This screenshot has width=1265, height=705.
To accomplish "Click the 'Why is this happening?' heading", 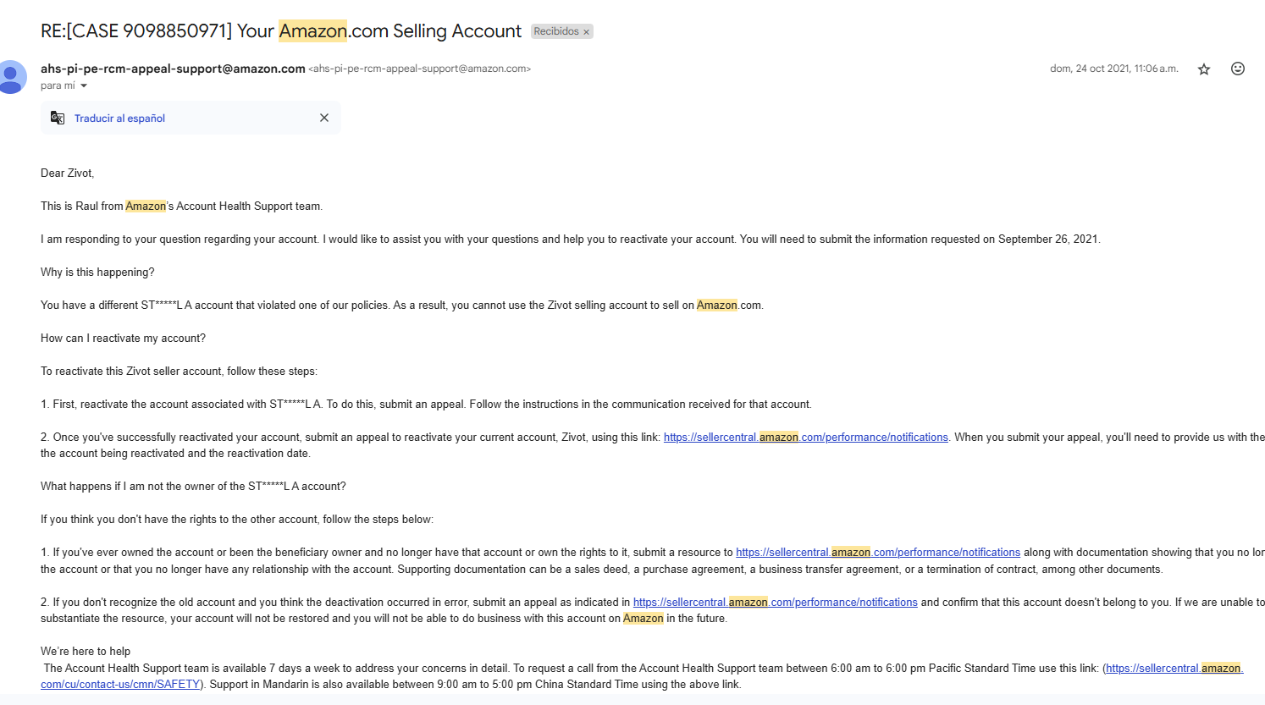I will (97, 273).
